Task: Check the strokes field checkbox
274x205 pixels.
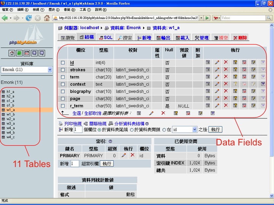Action: 63,70
